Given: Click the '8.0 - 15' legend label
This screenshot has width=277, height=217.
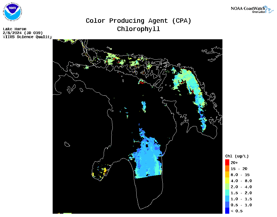Looking at the screenshot, I should point(240,175).
